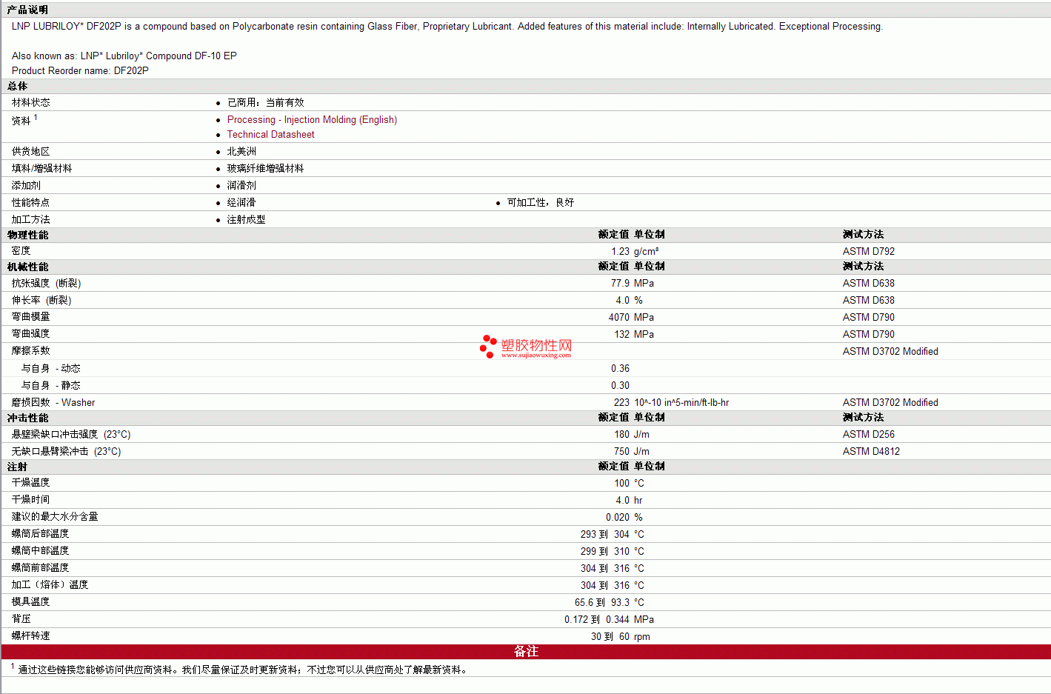
Task: Select the 材料状态 row label
Action: [30, 103]
